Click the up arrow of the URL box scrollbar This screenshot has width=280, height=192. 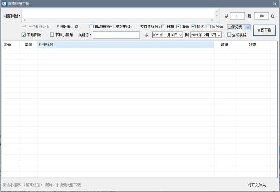point(217,12)
